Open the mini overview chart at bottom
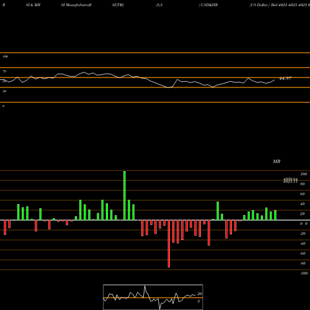The image size is (310, 310). click(x=153, y=297)
